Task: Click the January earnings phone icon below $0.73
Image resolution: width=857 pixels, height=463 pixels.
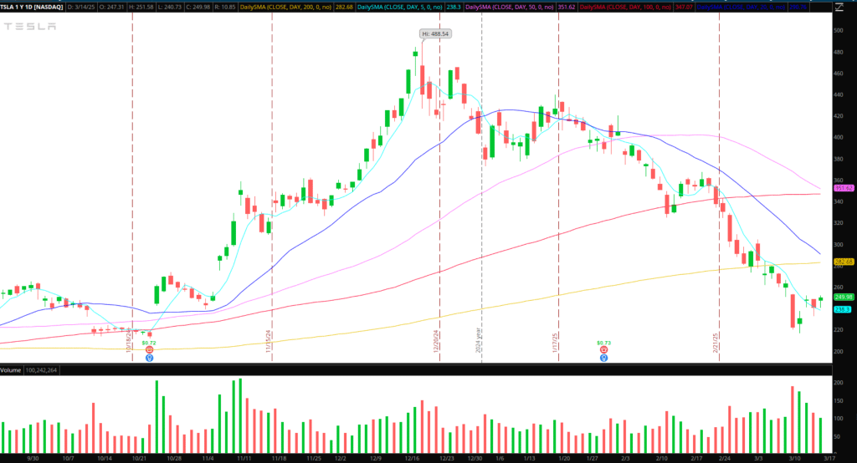Action: 603,350
